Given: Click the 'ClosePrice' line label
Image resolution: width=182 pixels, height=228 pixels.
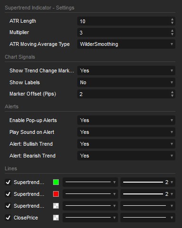Looking at the screenshot, I should tap(26, 218).
